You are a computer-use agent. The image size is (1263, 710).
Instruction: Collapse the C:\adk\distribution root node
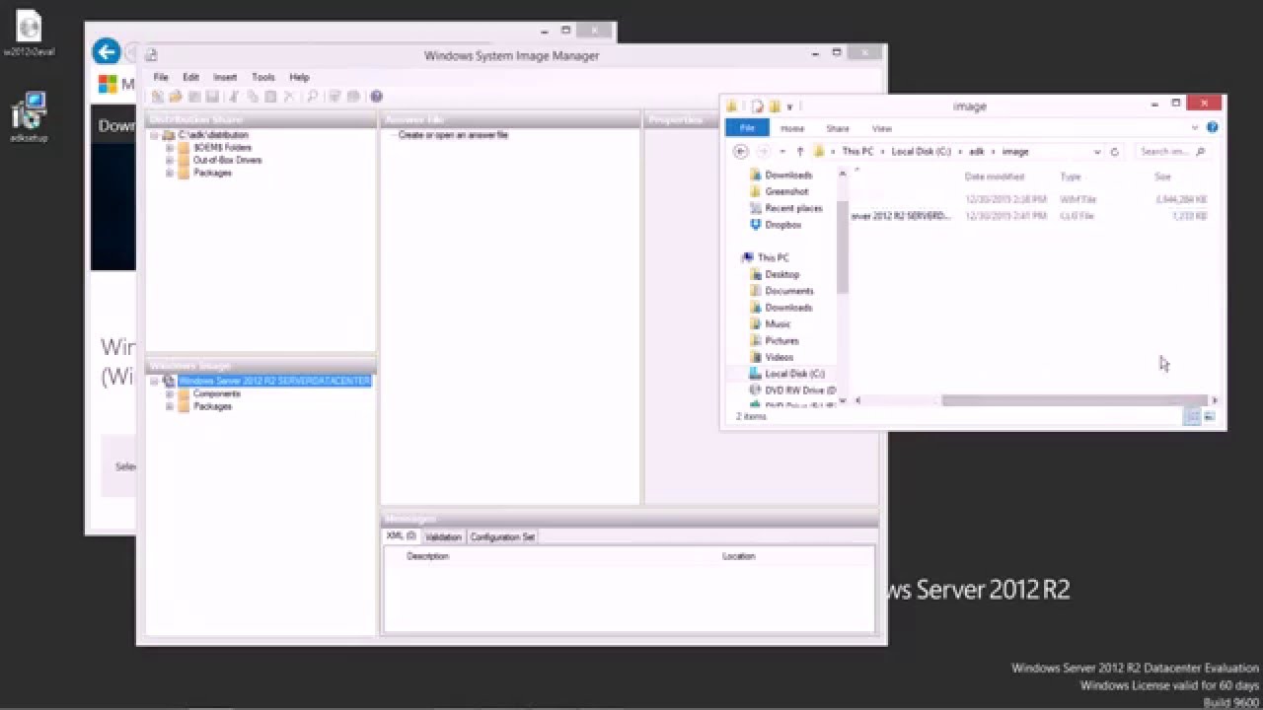pyautogui.click(x=155, y=135)
